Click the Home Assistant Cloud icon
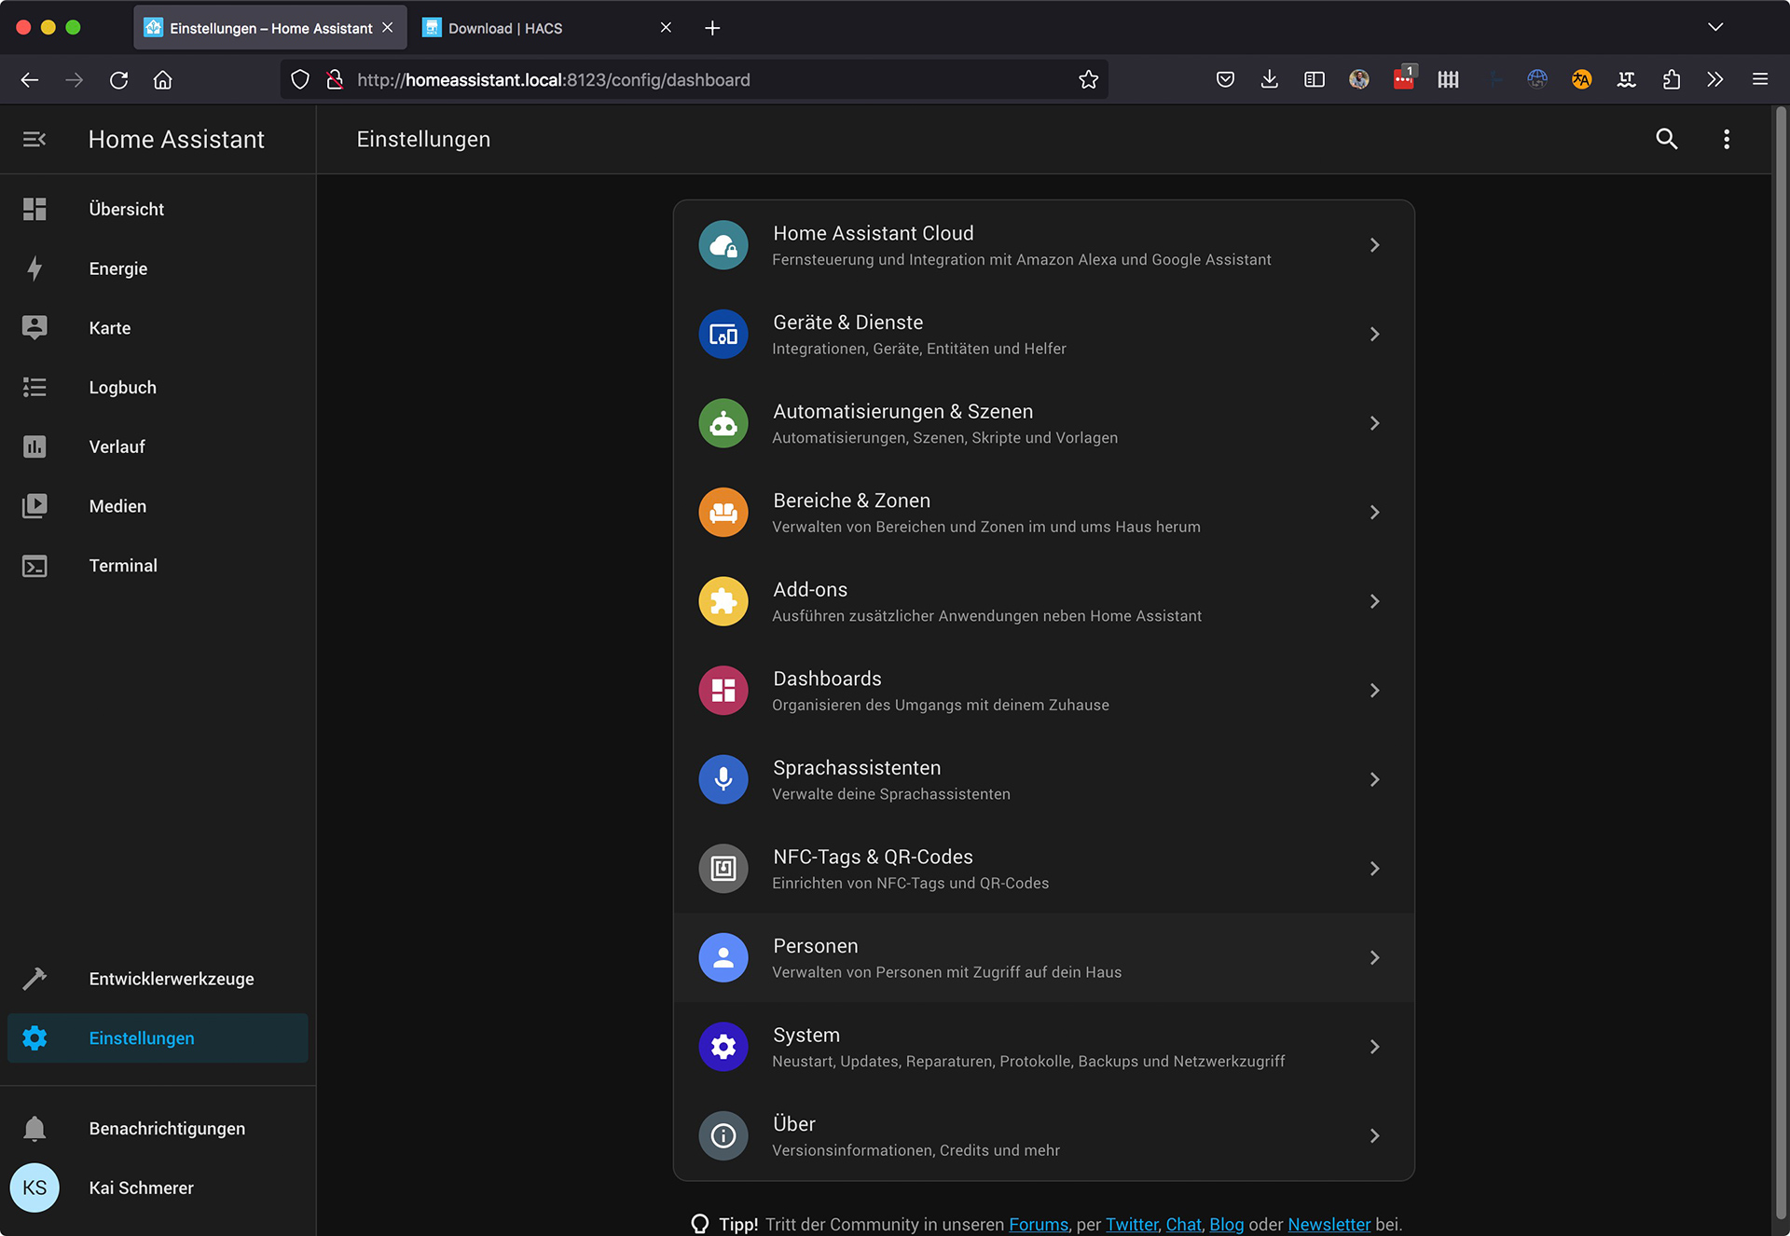This screenshot has width=1790, height=1236. (723, 245)
